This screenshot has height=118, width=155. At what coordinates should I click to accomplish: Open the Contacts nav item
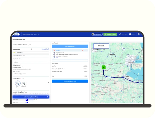132,34
